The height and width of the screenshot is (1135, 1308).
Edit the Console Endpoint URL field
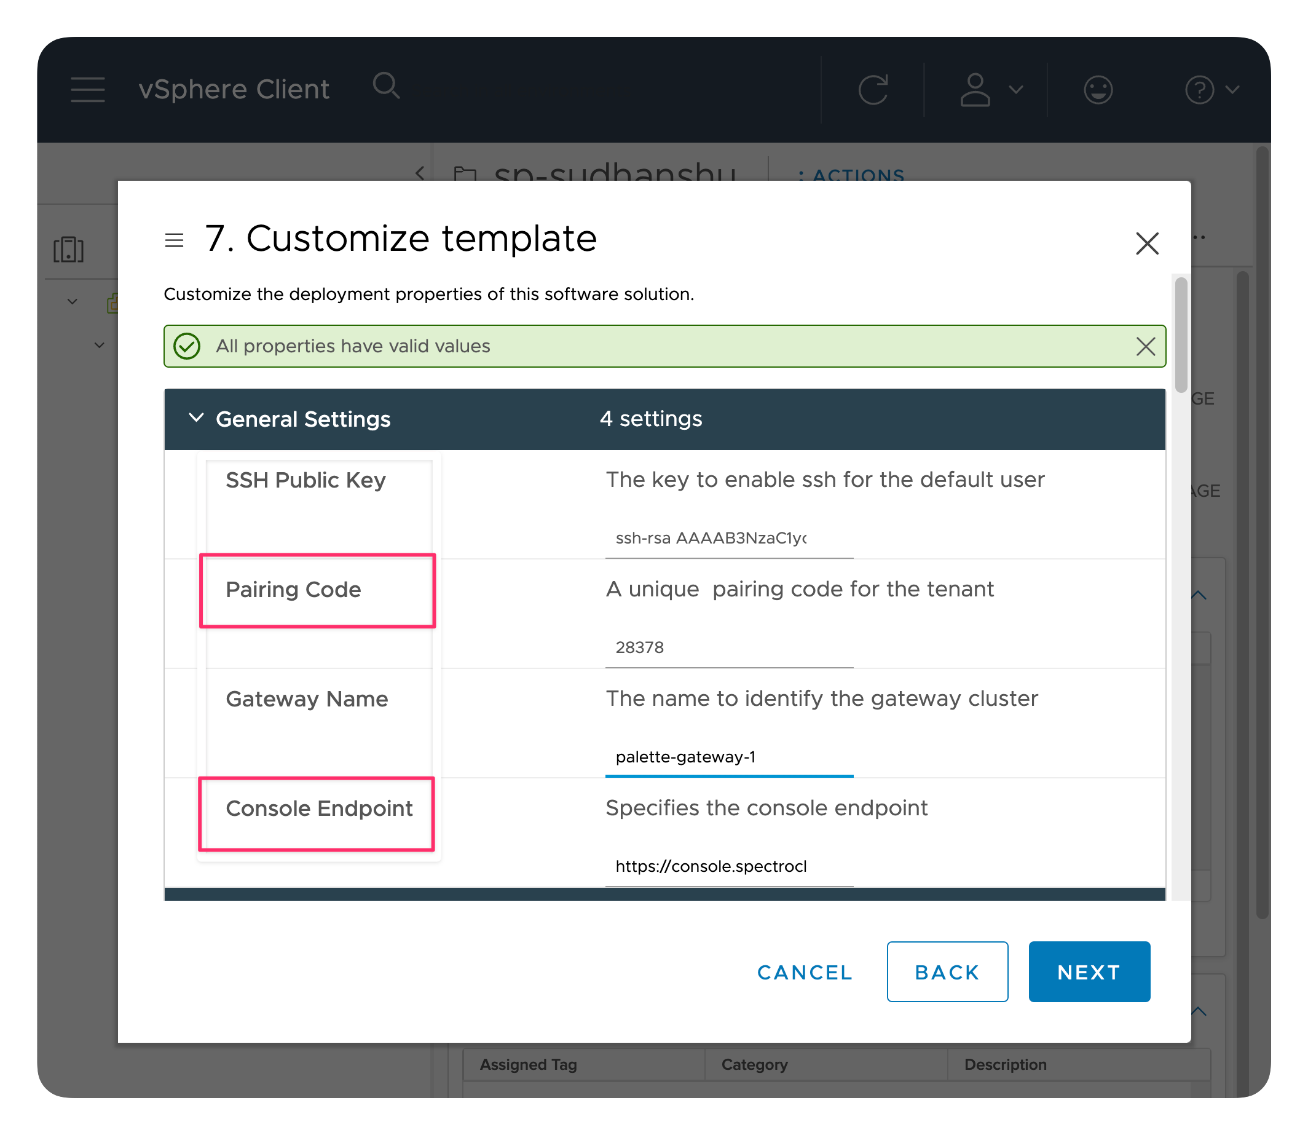730,867
